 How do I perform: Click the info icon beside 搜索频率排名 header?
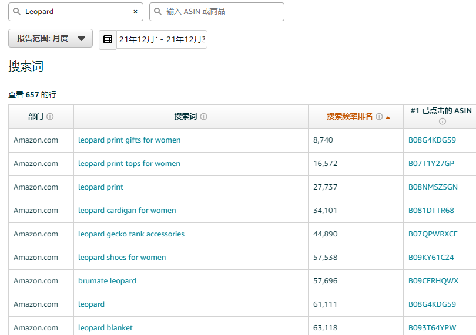(379, 117)
